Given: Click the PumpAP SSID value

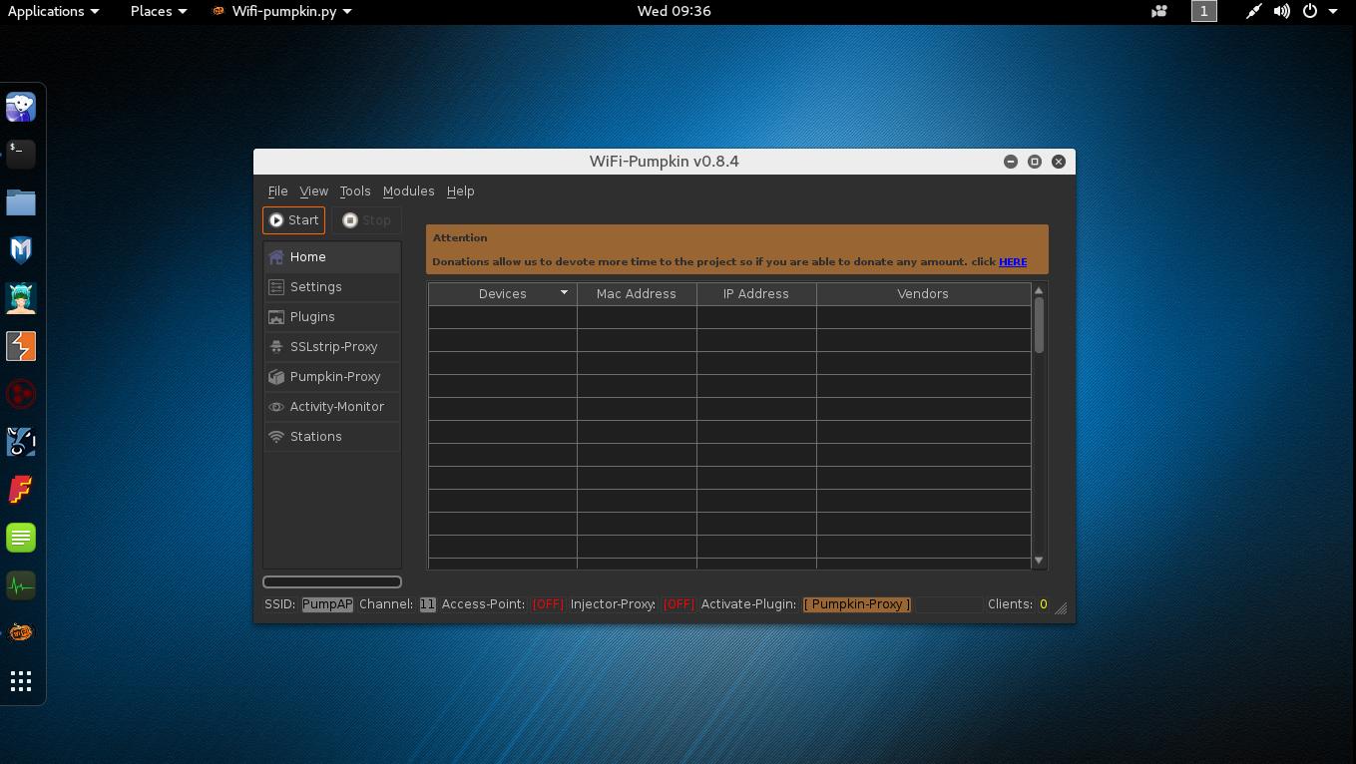Looking at the screenshot, I should coord(327,604).
